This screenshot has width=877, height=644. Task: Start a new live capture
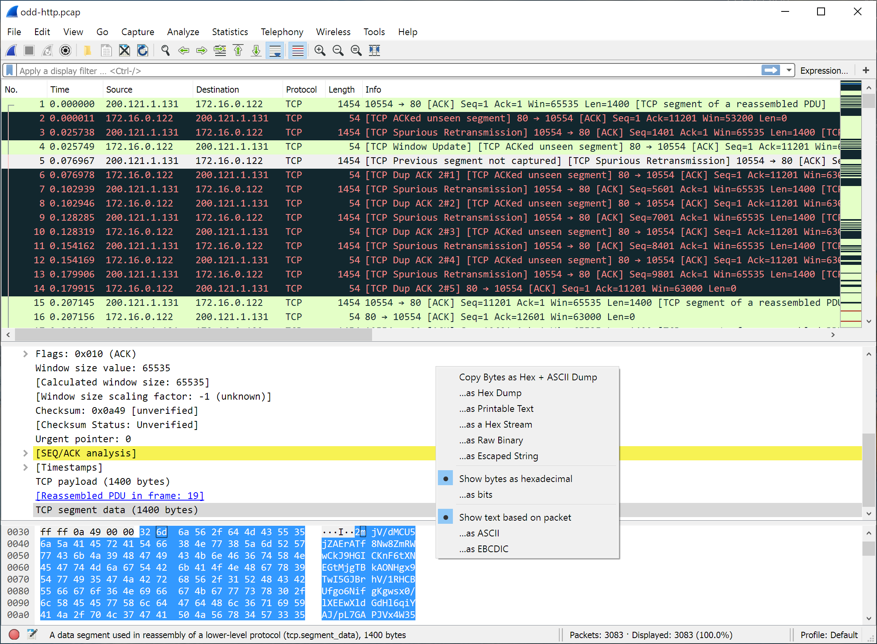11,50
